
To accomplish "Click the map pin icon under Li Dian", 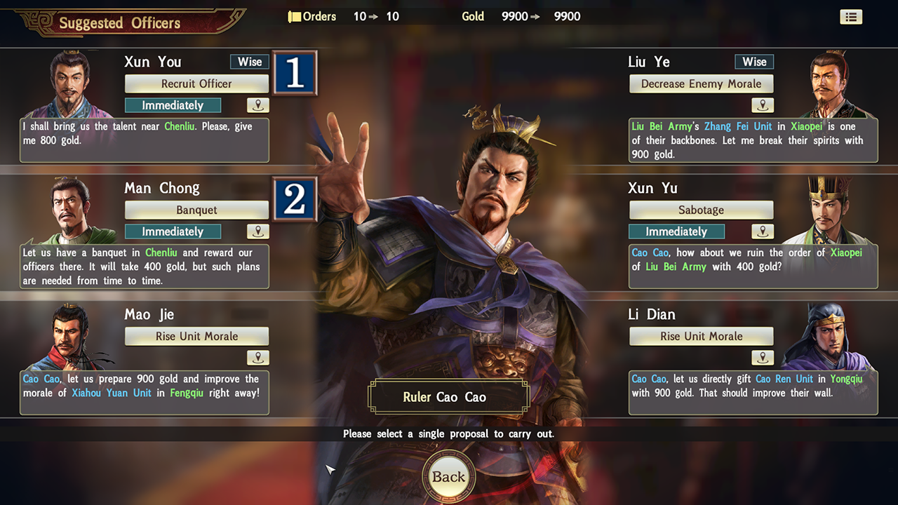I will (762, 358).
